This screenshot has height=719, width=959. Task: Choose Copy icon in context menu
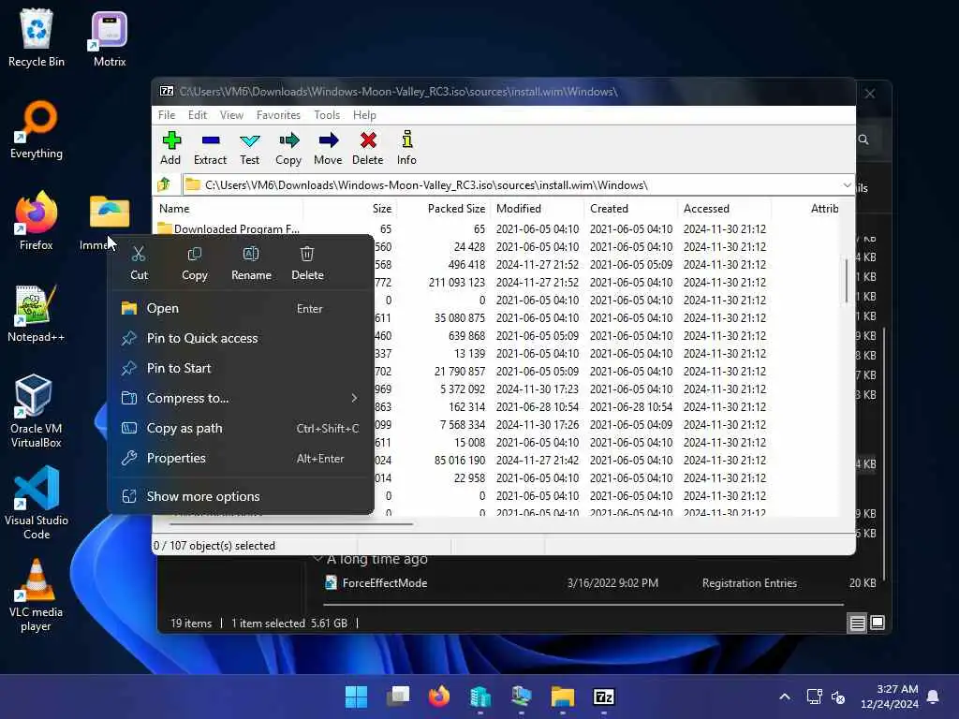click(195, 263)
